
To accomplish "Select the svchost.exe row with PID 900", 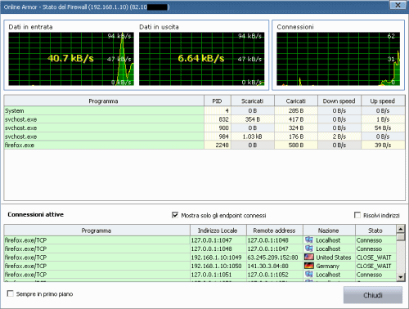I will point(204,128).
